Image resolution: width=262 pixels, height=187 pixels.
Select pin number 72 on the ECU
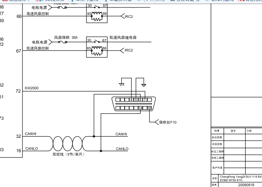(x=18, y=91)
